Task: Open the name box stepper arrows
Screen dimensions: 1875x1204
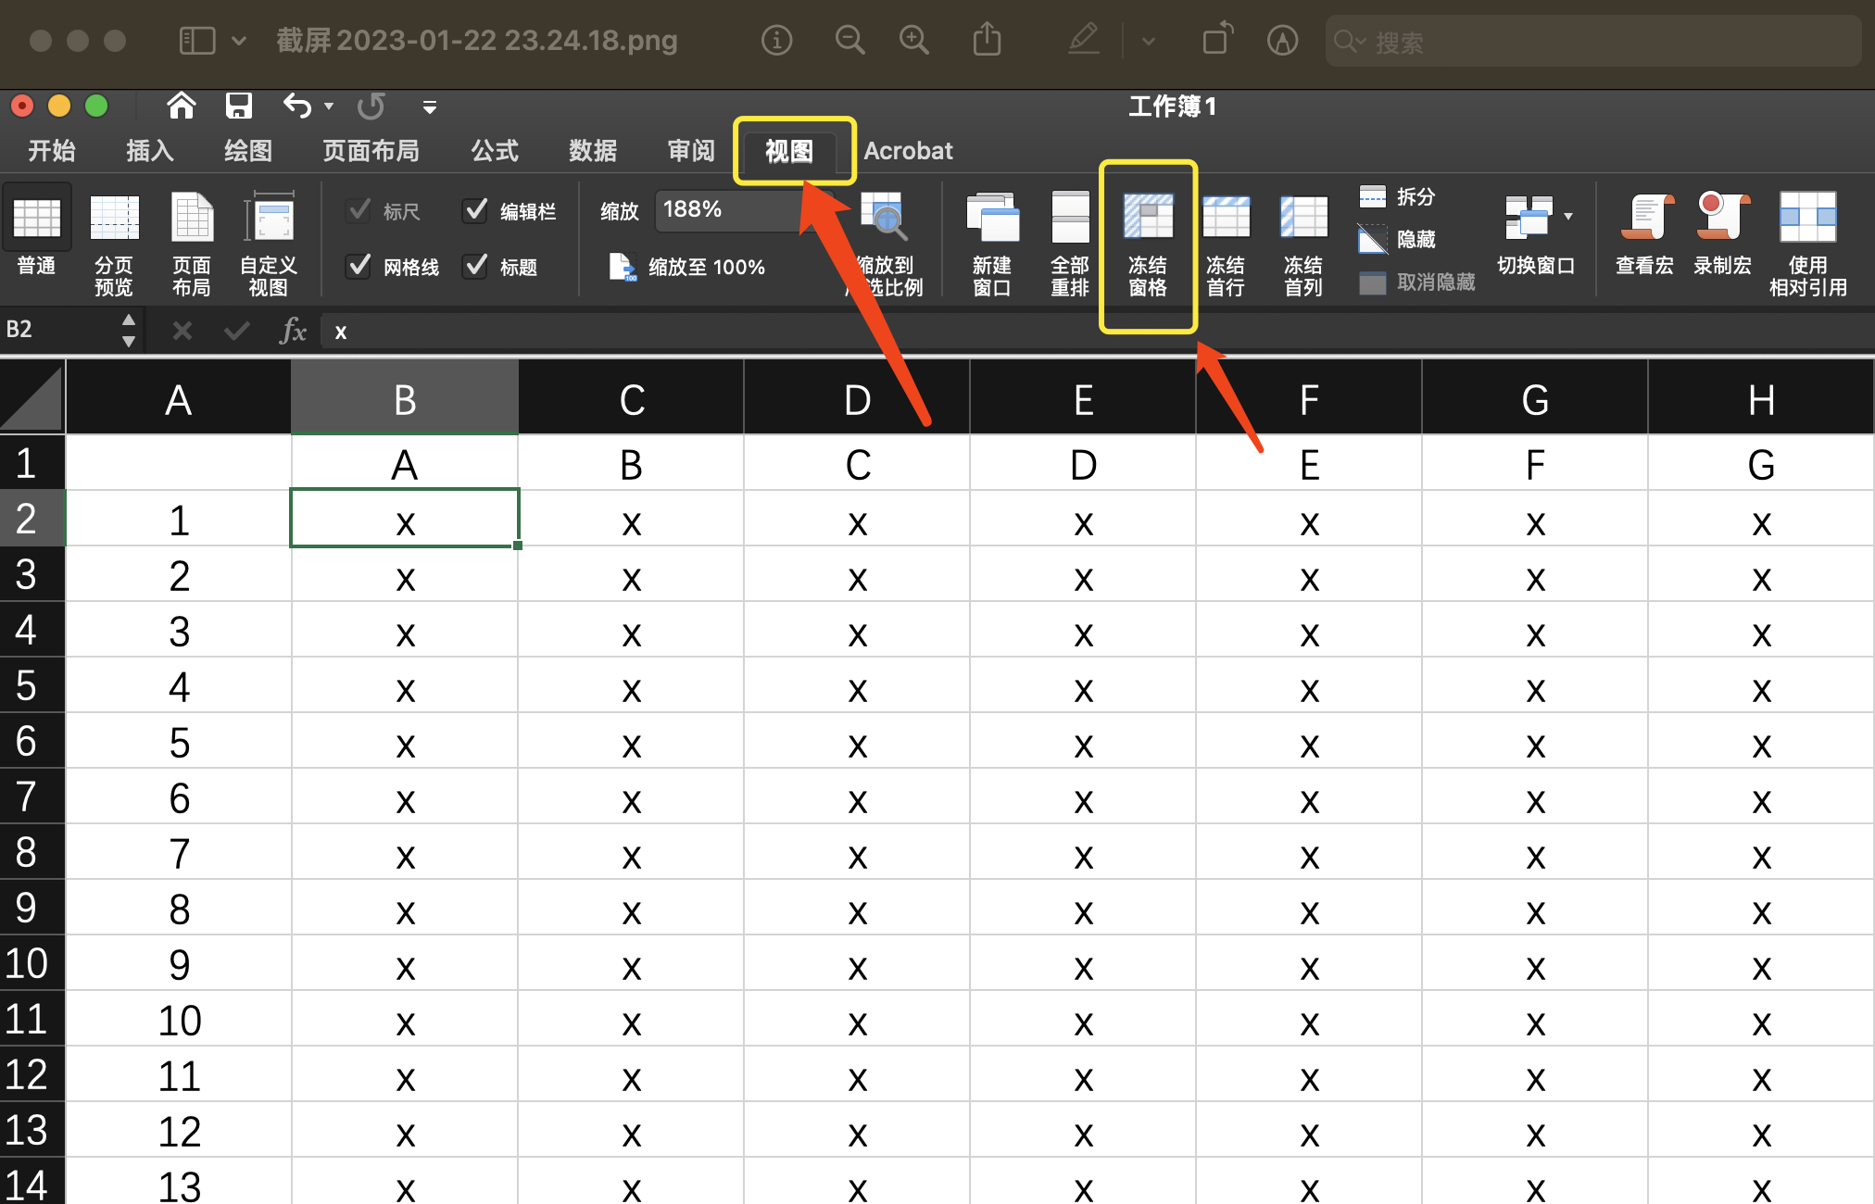Action: point(129,331)
